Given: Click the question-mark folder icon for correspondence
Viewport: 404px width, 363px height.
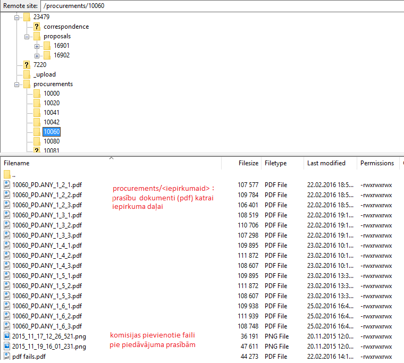Looking at the screenshot, I should pyautogui.click(x=37, y=27).
